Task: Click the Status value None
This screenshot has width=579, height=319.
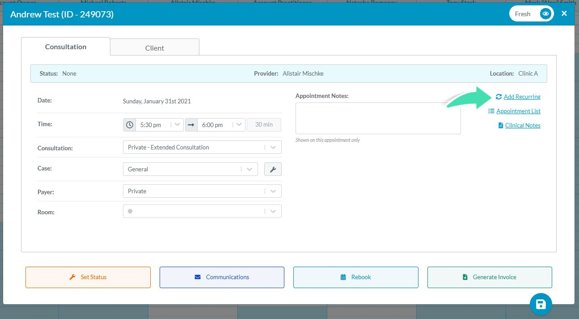Action: click(x=69, y=73)
